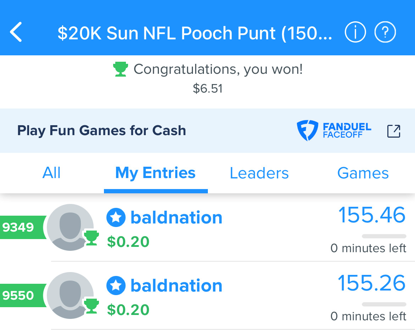Click the rank 9349 green badge
This screenshot has height=332, width=415.
pos(22,227)
